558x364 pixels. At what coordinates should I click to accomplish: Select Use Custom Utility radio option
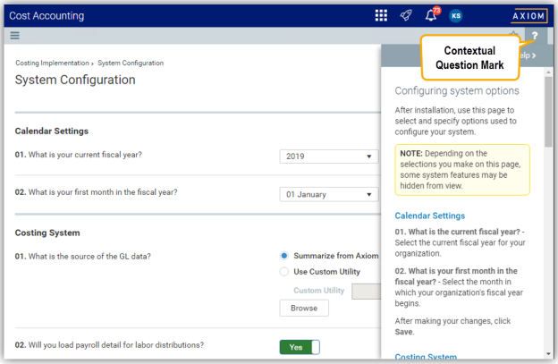tap(284, 272)
